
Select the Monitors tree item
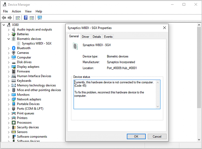[x=23, y=95]
